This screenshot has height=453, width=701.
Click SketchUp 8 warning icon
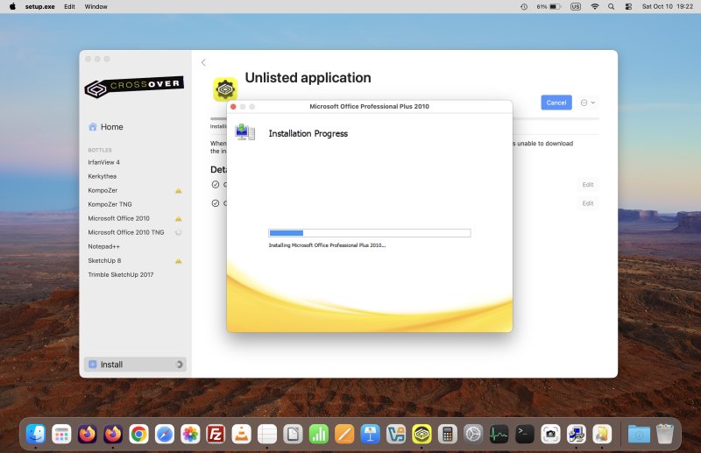(179, 261)
